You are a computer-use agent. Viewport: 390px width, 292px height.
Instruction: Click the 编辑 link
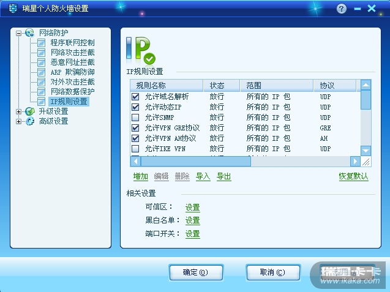point(161,176)
